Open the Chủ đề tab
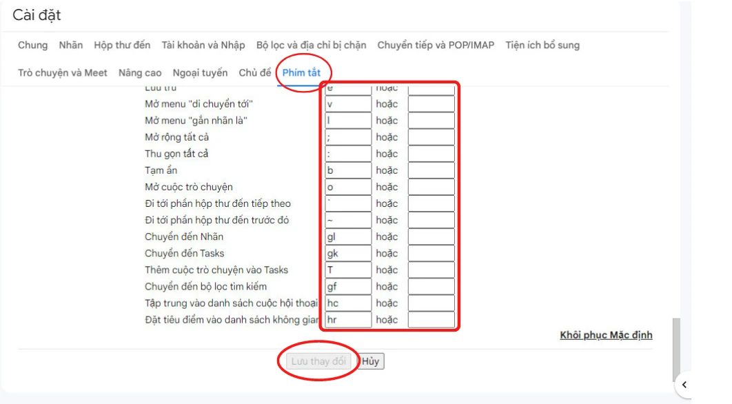 255,73
